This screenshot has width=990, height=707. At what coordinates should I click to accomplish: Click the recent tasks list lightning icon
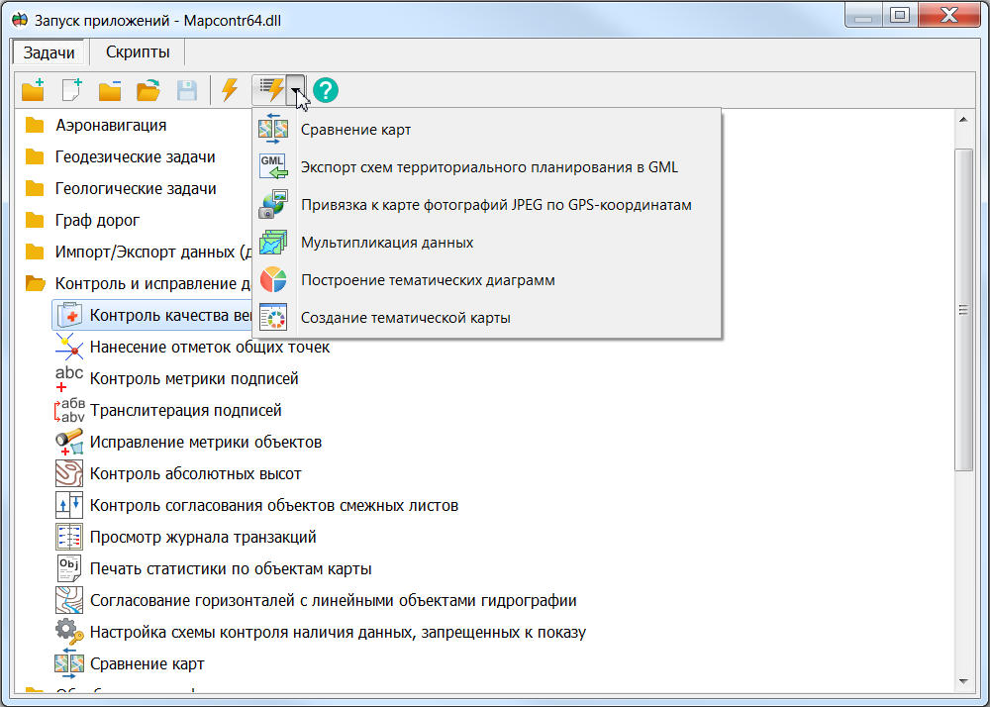[270, 90]
